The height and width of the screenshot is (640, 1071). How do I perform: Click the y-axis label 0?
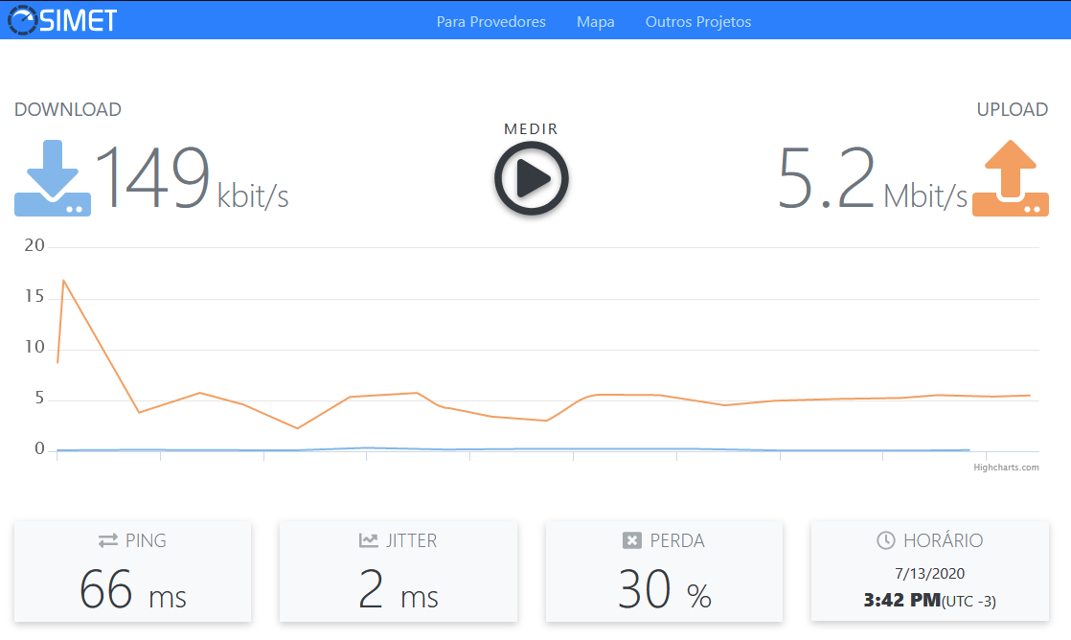39,448
